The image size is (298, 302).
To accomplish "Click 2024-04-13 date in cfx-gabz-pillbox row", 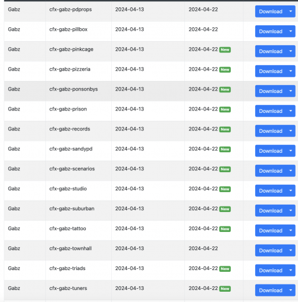I will click(129, 30).
